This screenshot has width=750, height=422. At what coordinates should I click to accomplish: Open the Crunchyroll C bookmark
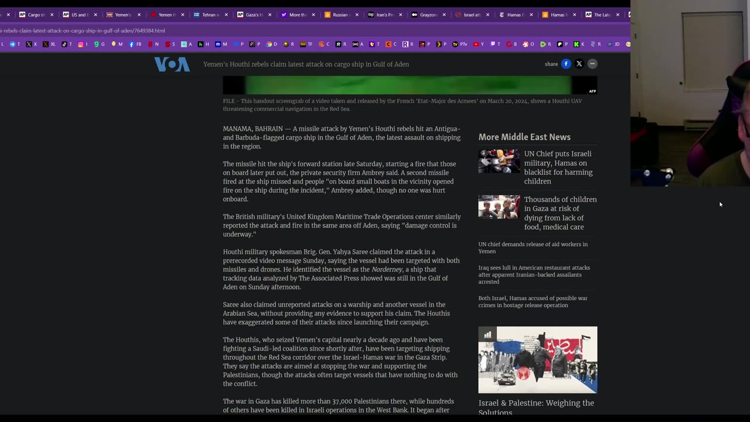coord(324,44)
